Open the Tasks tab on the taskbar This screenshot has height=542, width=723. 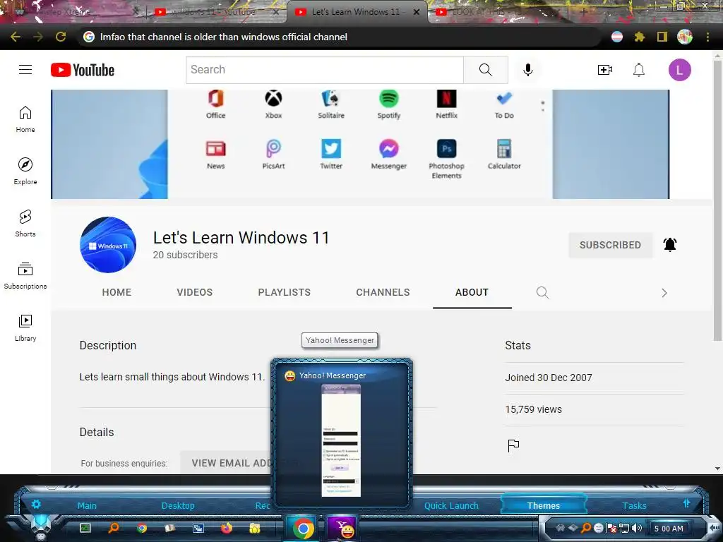click(634, 505)
